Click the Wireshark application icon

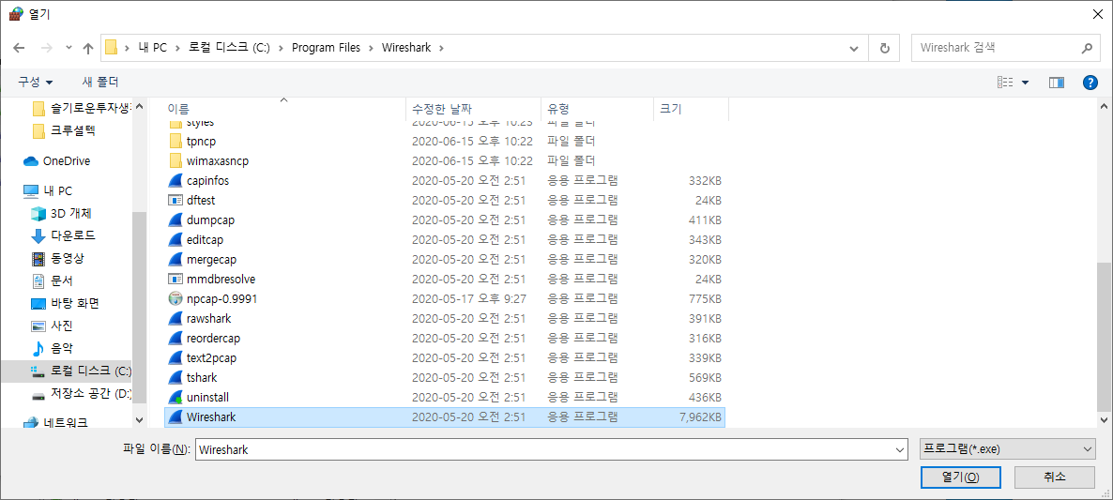click(x=175, y=417)
